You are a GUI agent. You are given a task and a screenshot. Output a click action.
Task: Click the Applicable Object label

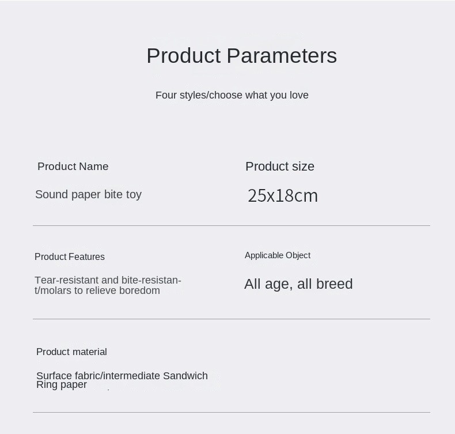(x=278, y=255)
